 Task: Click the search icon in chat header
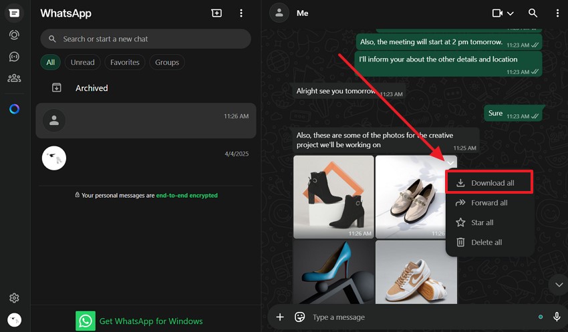click(x=533, y=13)
